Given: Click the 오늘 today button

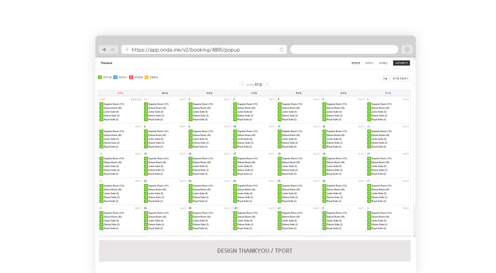Looking at the screenshot, I should [385, 78].
